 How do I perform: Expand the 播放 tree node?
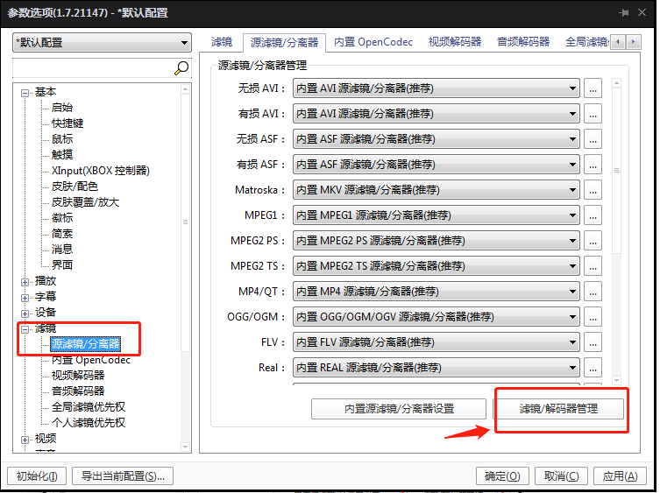coord(25,281)
